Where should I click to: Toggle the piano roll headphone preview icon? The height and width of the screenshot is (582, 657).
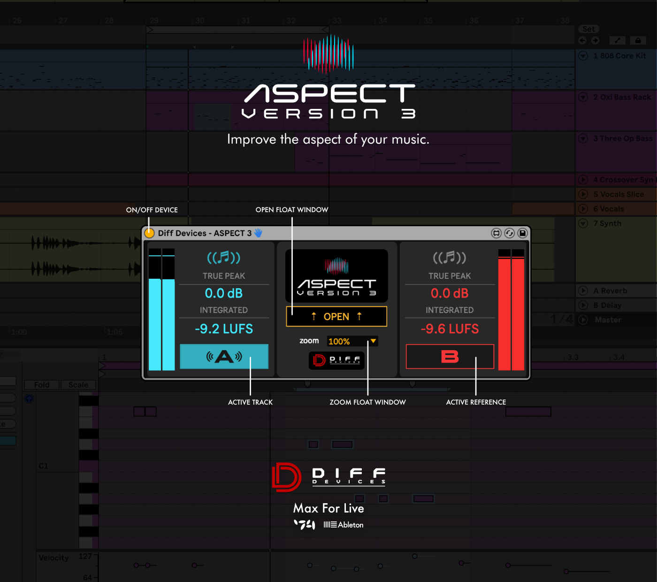click(29, 399)
